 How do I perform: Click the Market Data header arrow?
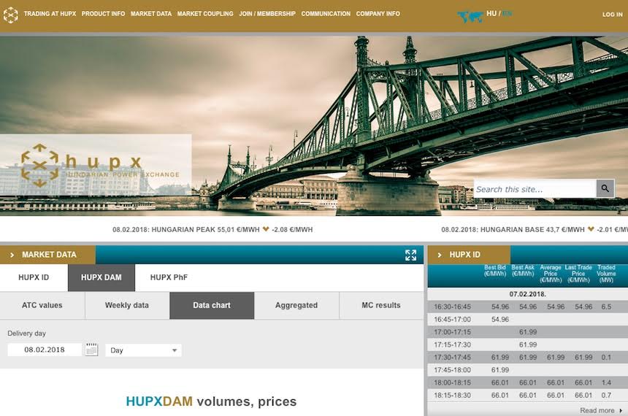[12, 255]
